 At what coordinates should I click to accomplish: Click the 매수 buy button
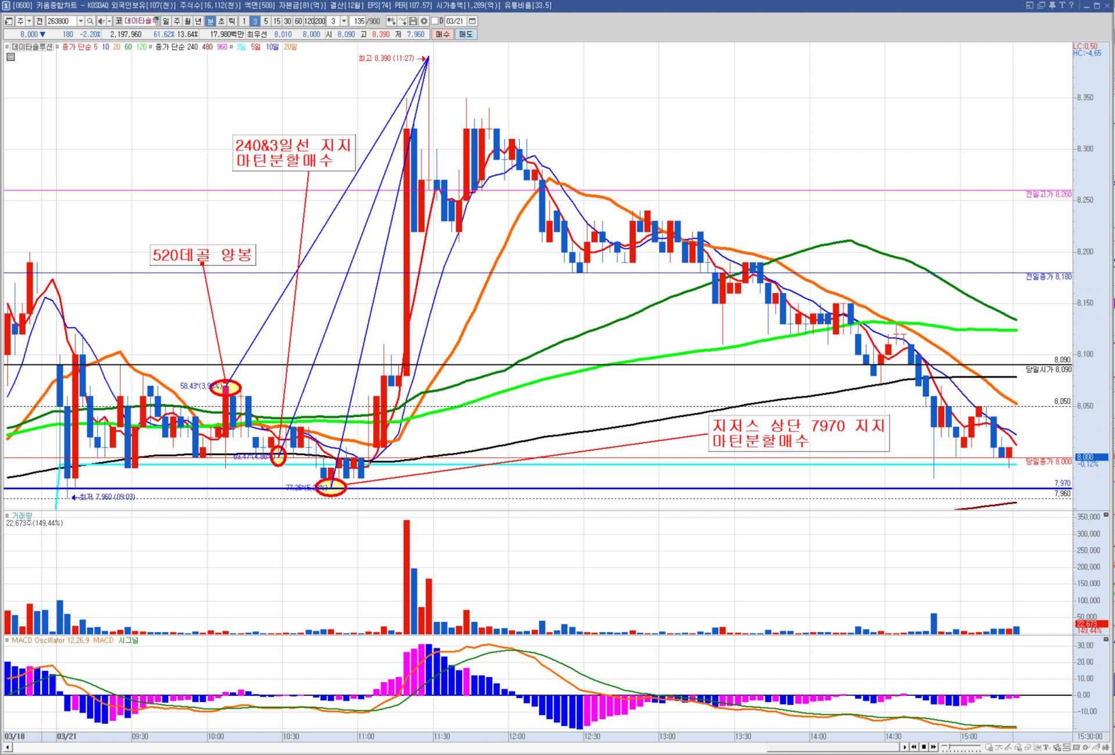443,34
